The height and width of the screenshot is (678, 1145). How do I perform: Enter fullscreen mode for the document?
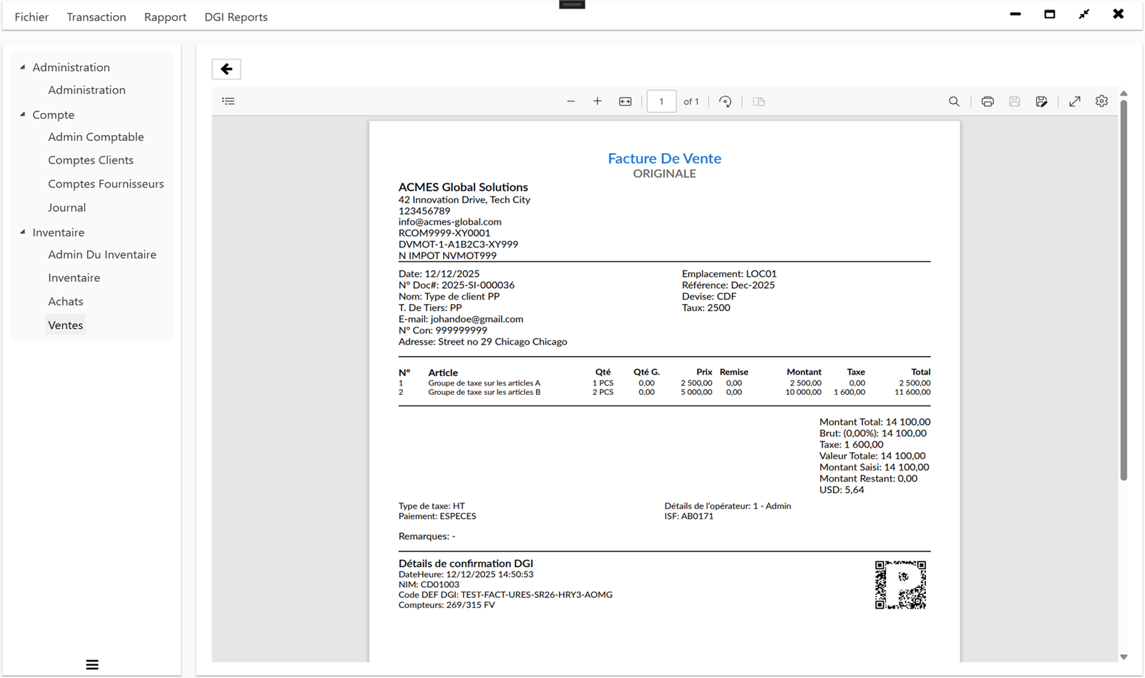point(1074,101)
